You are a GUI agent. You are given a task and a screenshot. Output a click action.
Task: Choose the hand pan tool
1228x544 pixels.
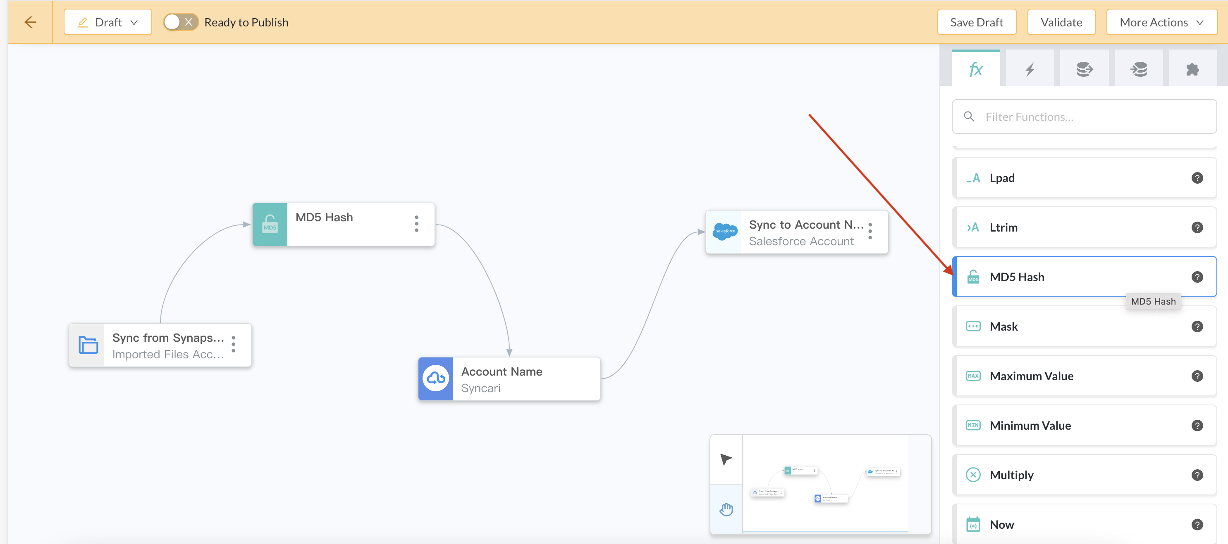[x=726, y=509]
